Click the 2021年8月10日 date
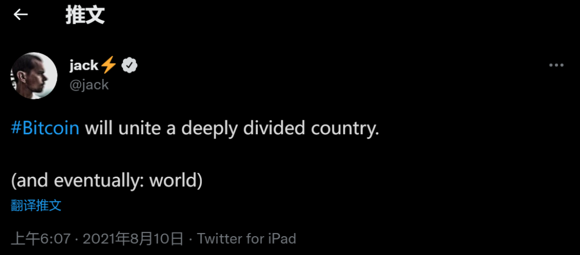This screenshot has width=580, height=255. tap(133, 239)
